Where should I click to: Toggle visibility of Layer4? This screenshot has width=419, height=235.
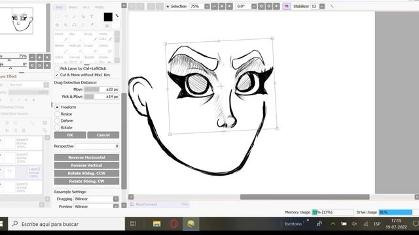[x=1, y=140]
